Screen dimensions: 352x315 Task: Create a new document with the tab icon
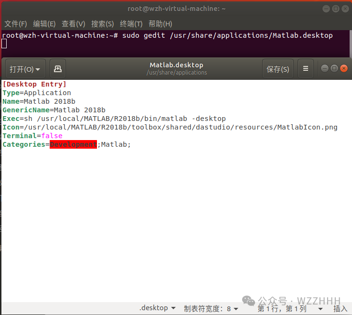(x=58, y=69)
